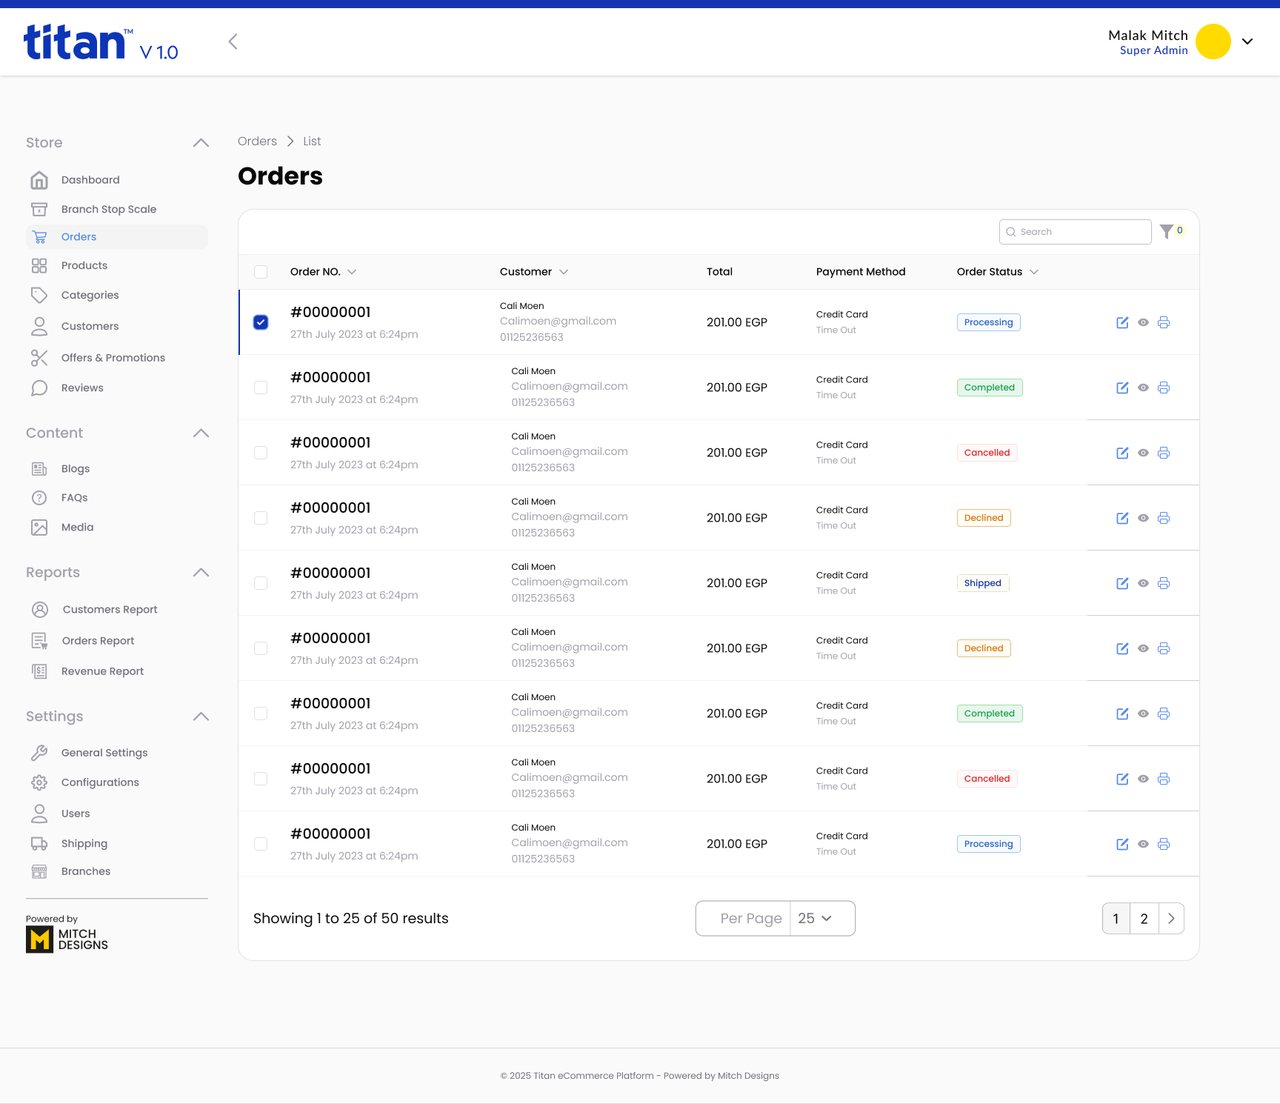The width and height of the screenshot is (1280, 1104).
Task: Click the Categories tag icon
Action: point(39,295)
